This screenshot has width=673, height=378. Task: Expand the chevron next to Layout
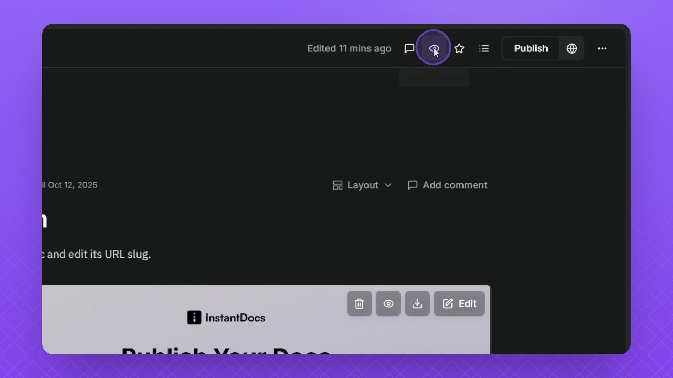388,185
